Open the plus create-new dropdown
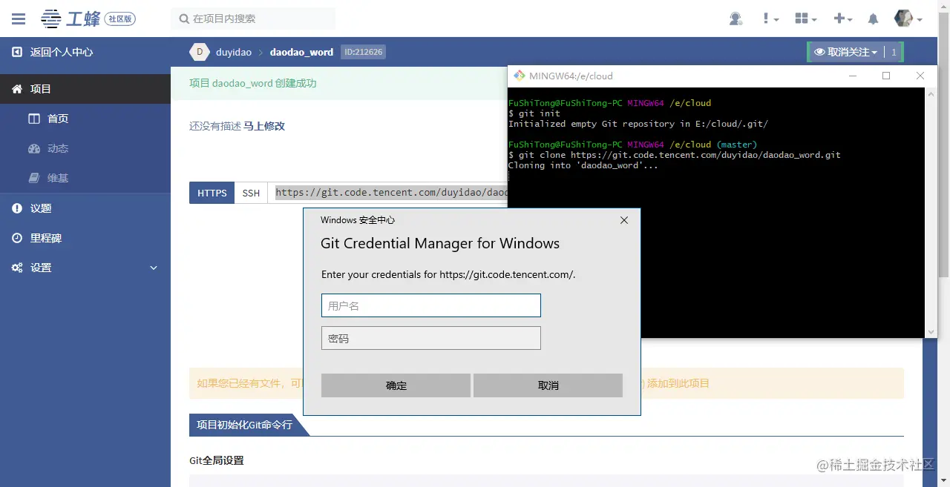The width and height of the screenshot is (950, 487). click(x=843, y=19)
